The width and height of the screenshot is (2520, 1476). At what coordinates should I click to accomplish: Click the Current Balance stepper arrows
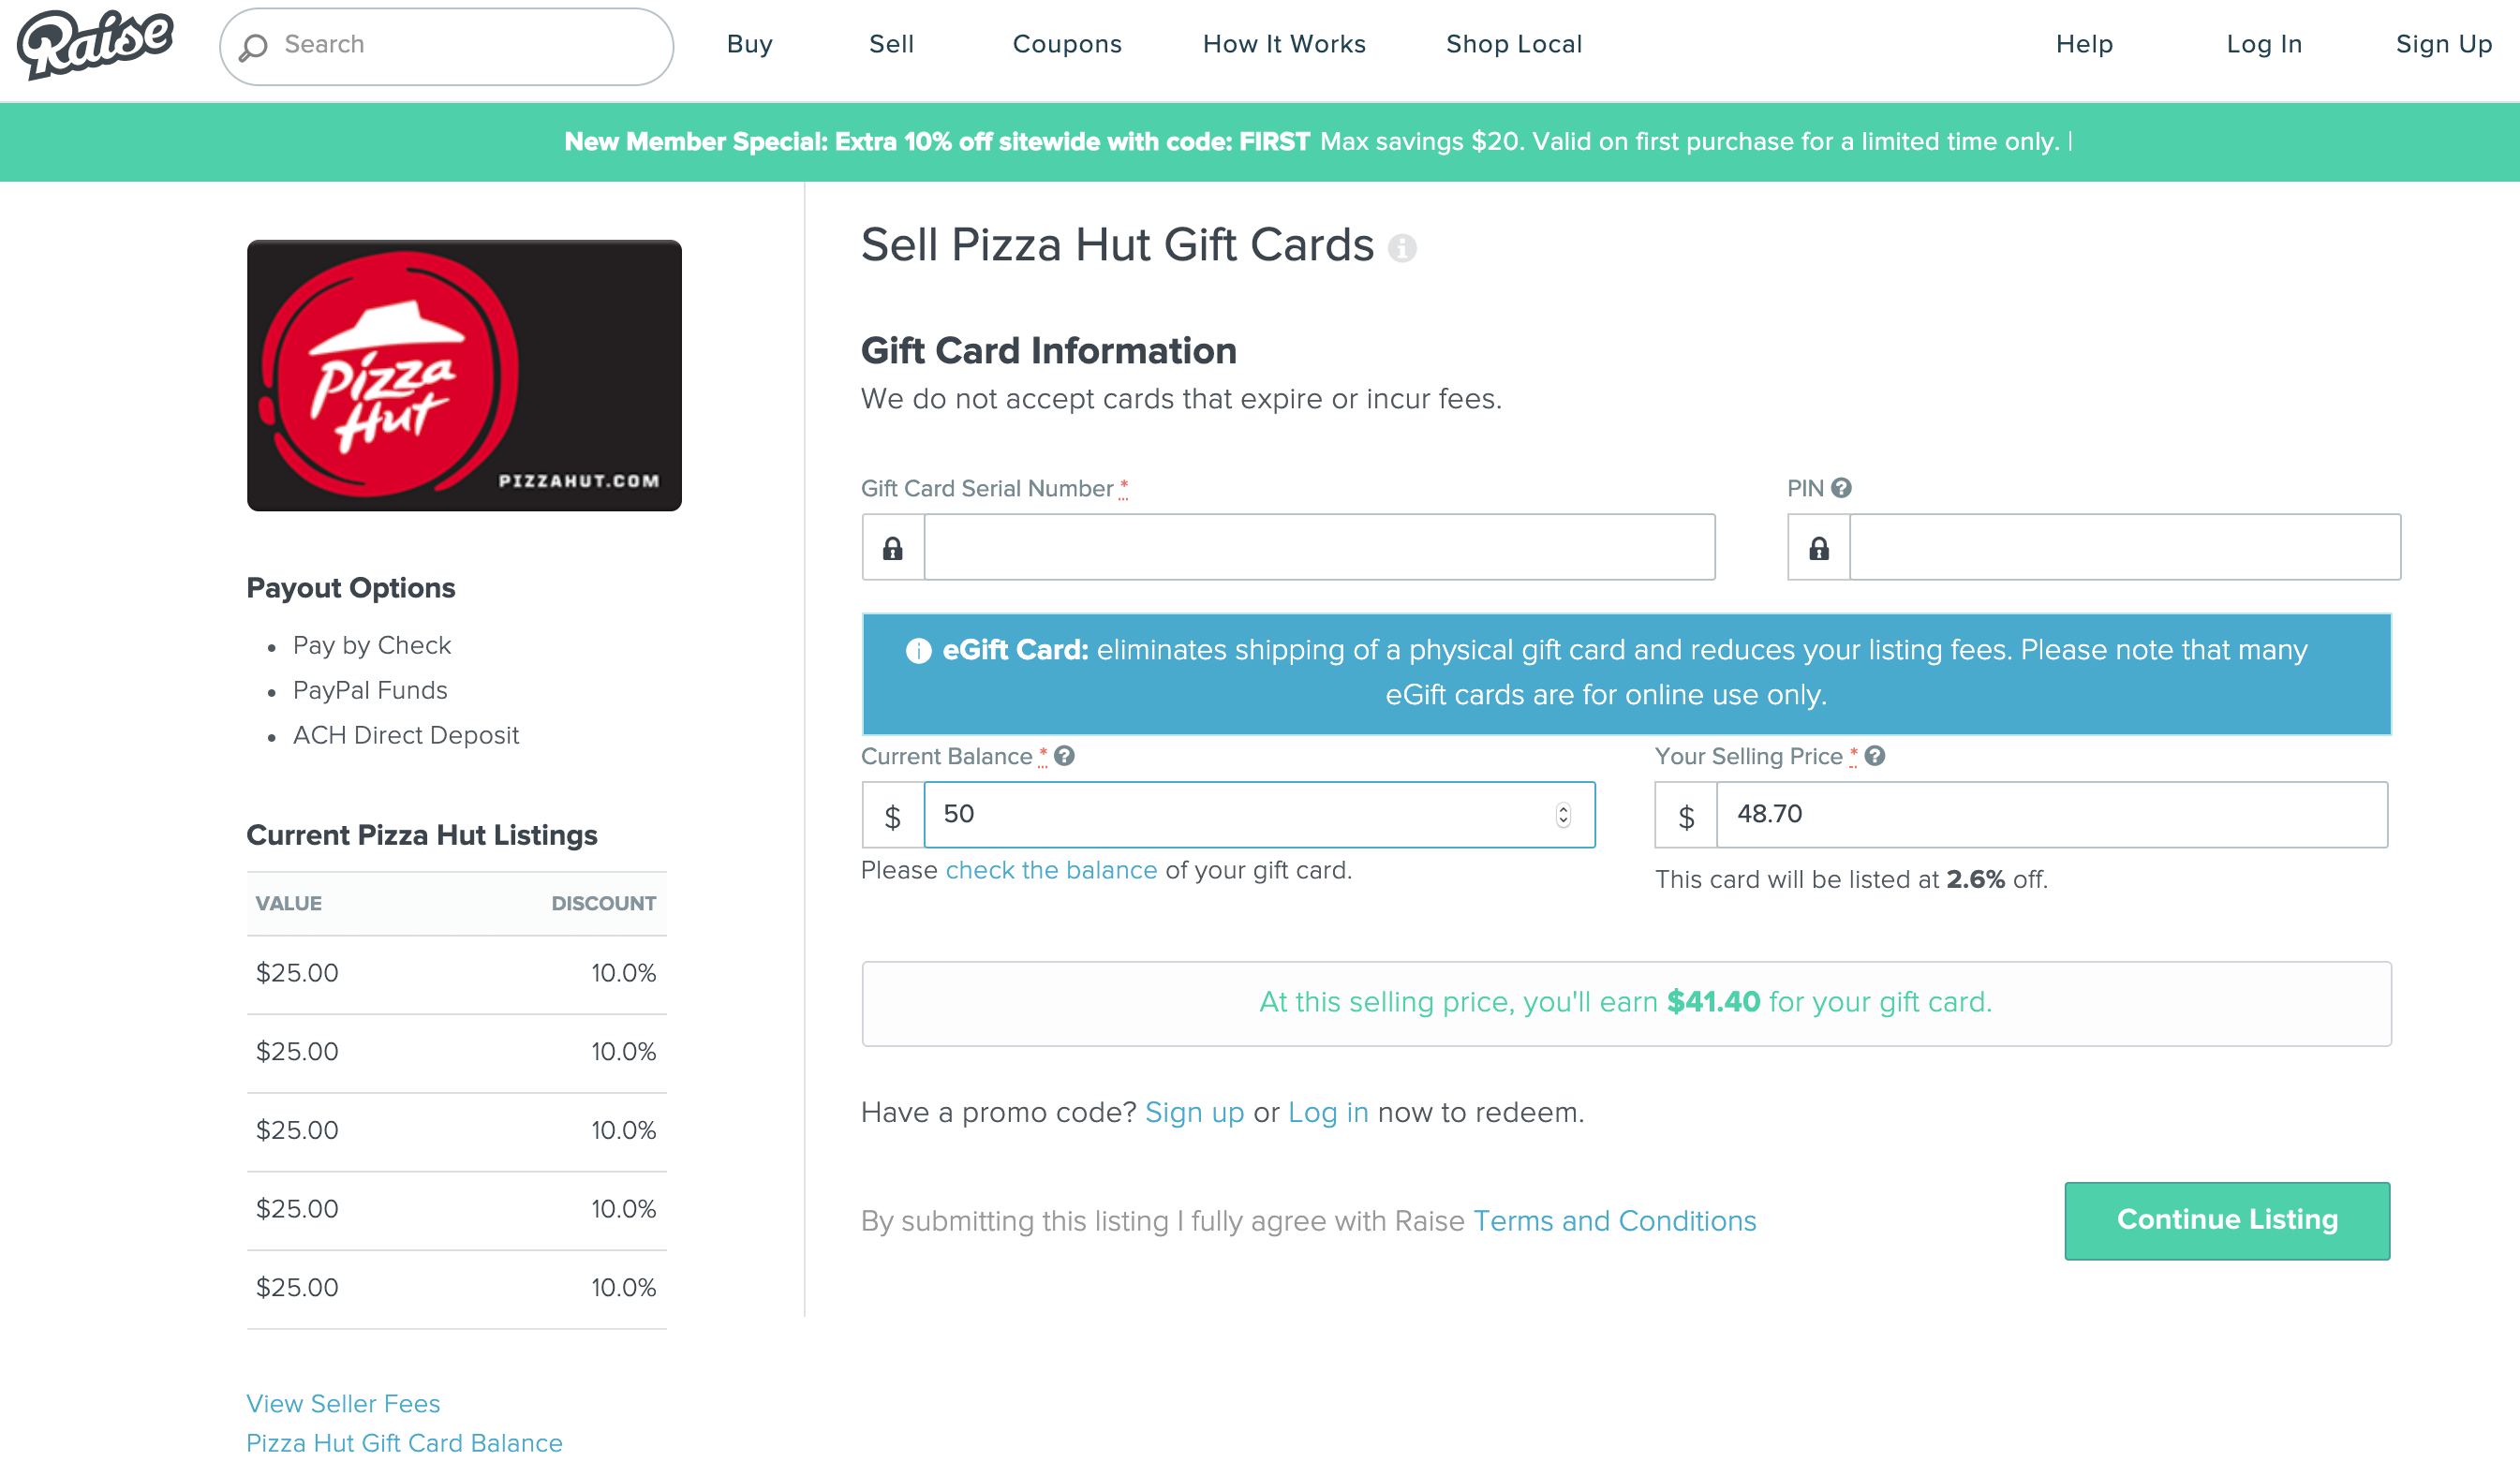1563,815
